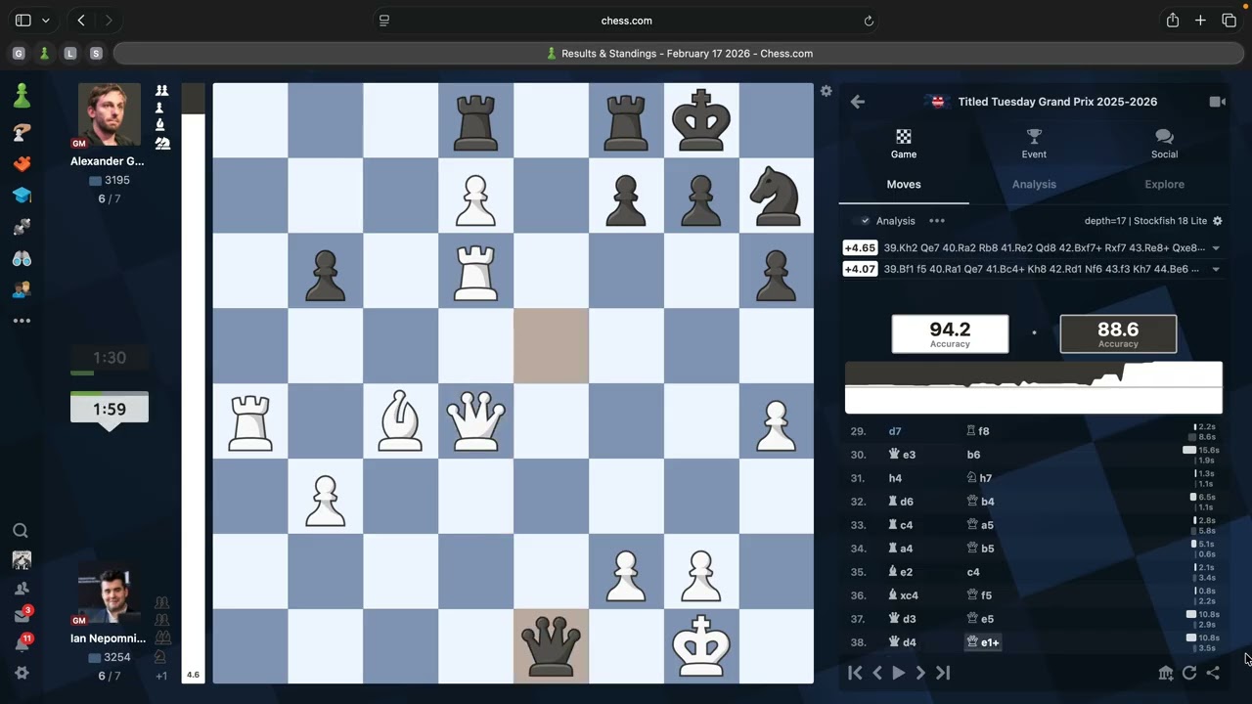The height and width of the screenshot is (704, 1252).
Task: Select the Moves tab
Action: [904, 185]
